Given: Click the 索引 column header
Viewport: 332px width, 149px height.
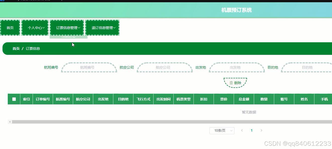Looking at the screenshot, I should pyautogui.click(x=26, y=99).
